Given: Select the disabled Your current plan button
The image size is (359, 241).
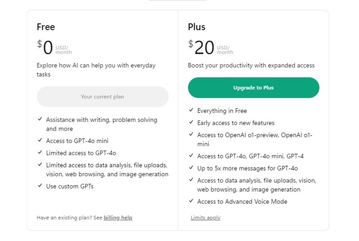Looking at the screenshot, I should 102,97.
